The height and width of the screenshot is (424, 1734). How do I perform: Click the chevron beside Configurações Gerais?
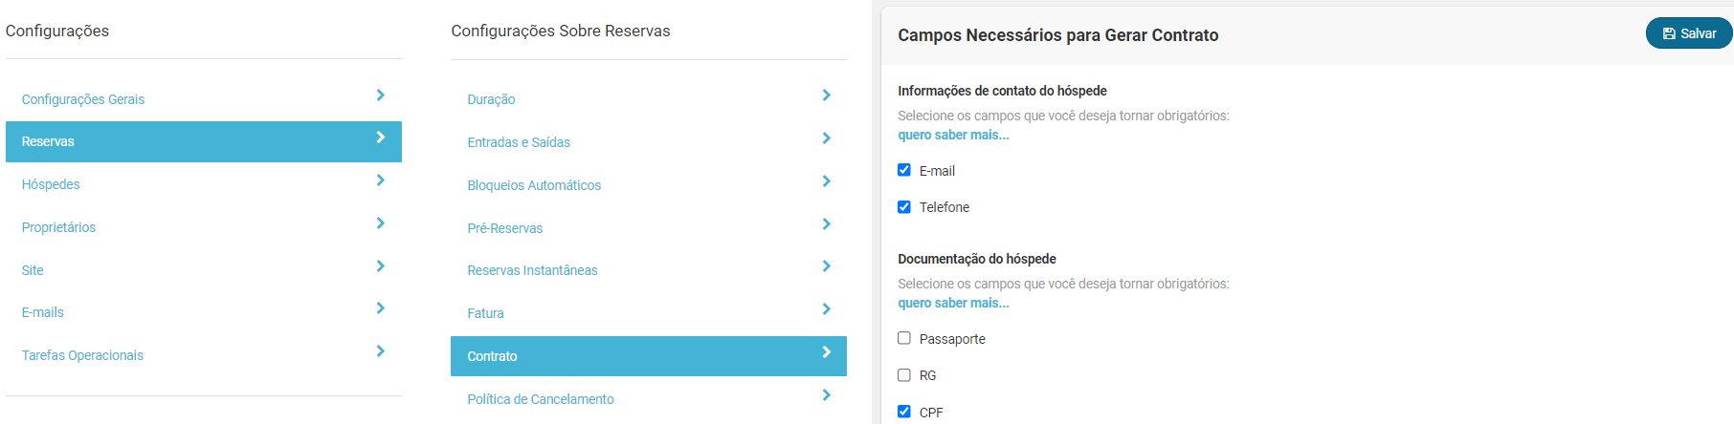[x=381, y=95]
